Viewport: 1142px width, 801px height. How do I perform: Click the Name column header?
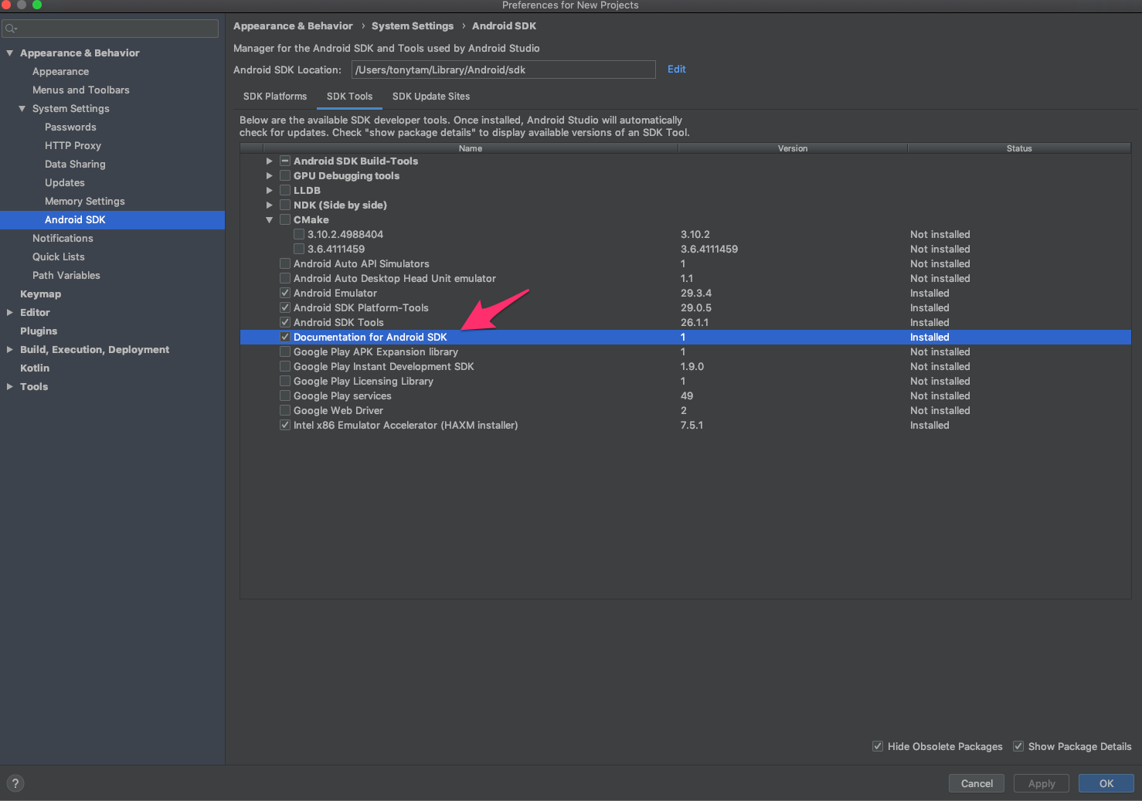pyautogui.click(x=471, y=148)
